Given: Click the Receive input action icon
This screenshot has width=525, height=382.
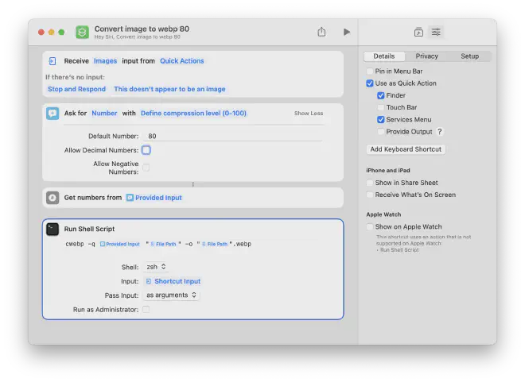Looking at the screenshot, I should (x=52, y=61).
